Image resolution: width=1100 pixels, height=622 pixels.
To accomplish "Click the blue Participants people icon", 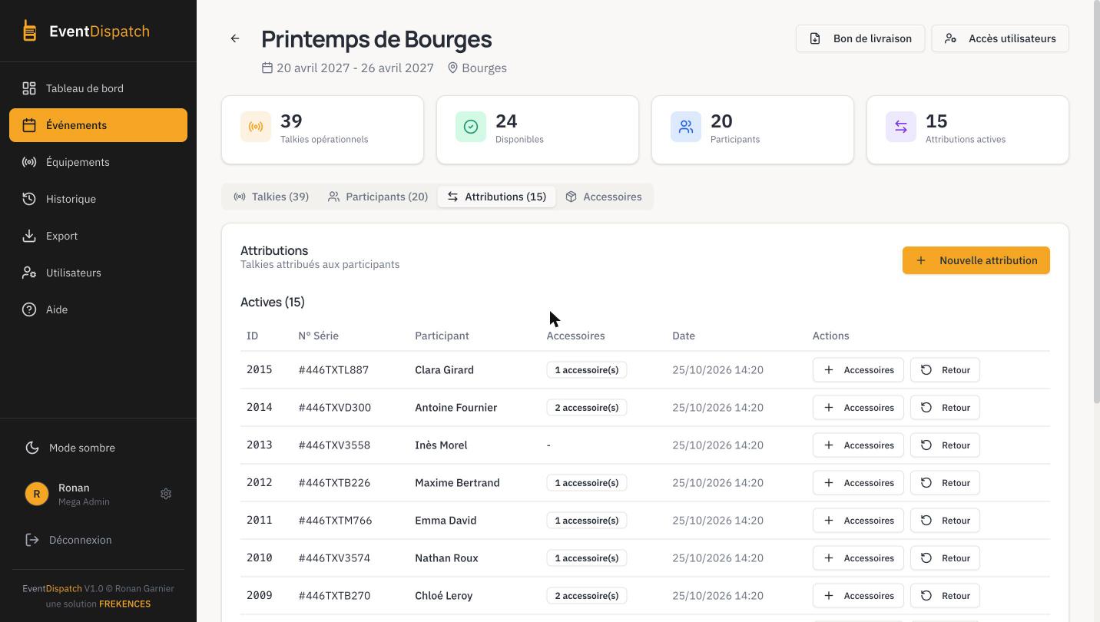I will (x=686, y=127).
